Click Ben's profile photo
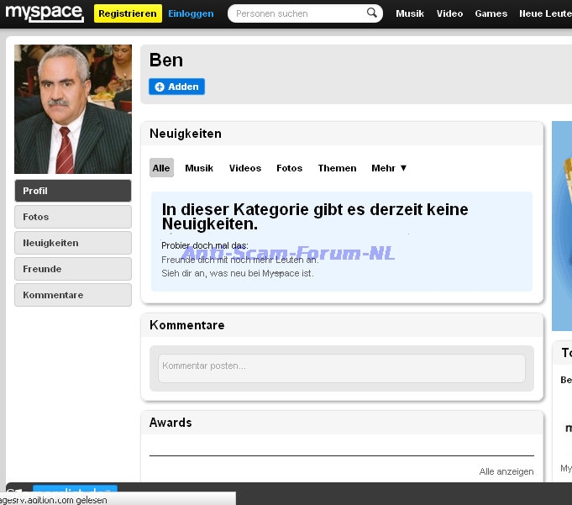The image size is (572, 505). click(x=73, y=109)
